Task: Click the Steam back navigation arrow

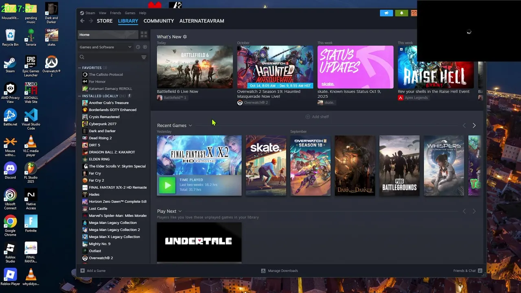Action: [x=82, y=21]
